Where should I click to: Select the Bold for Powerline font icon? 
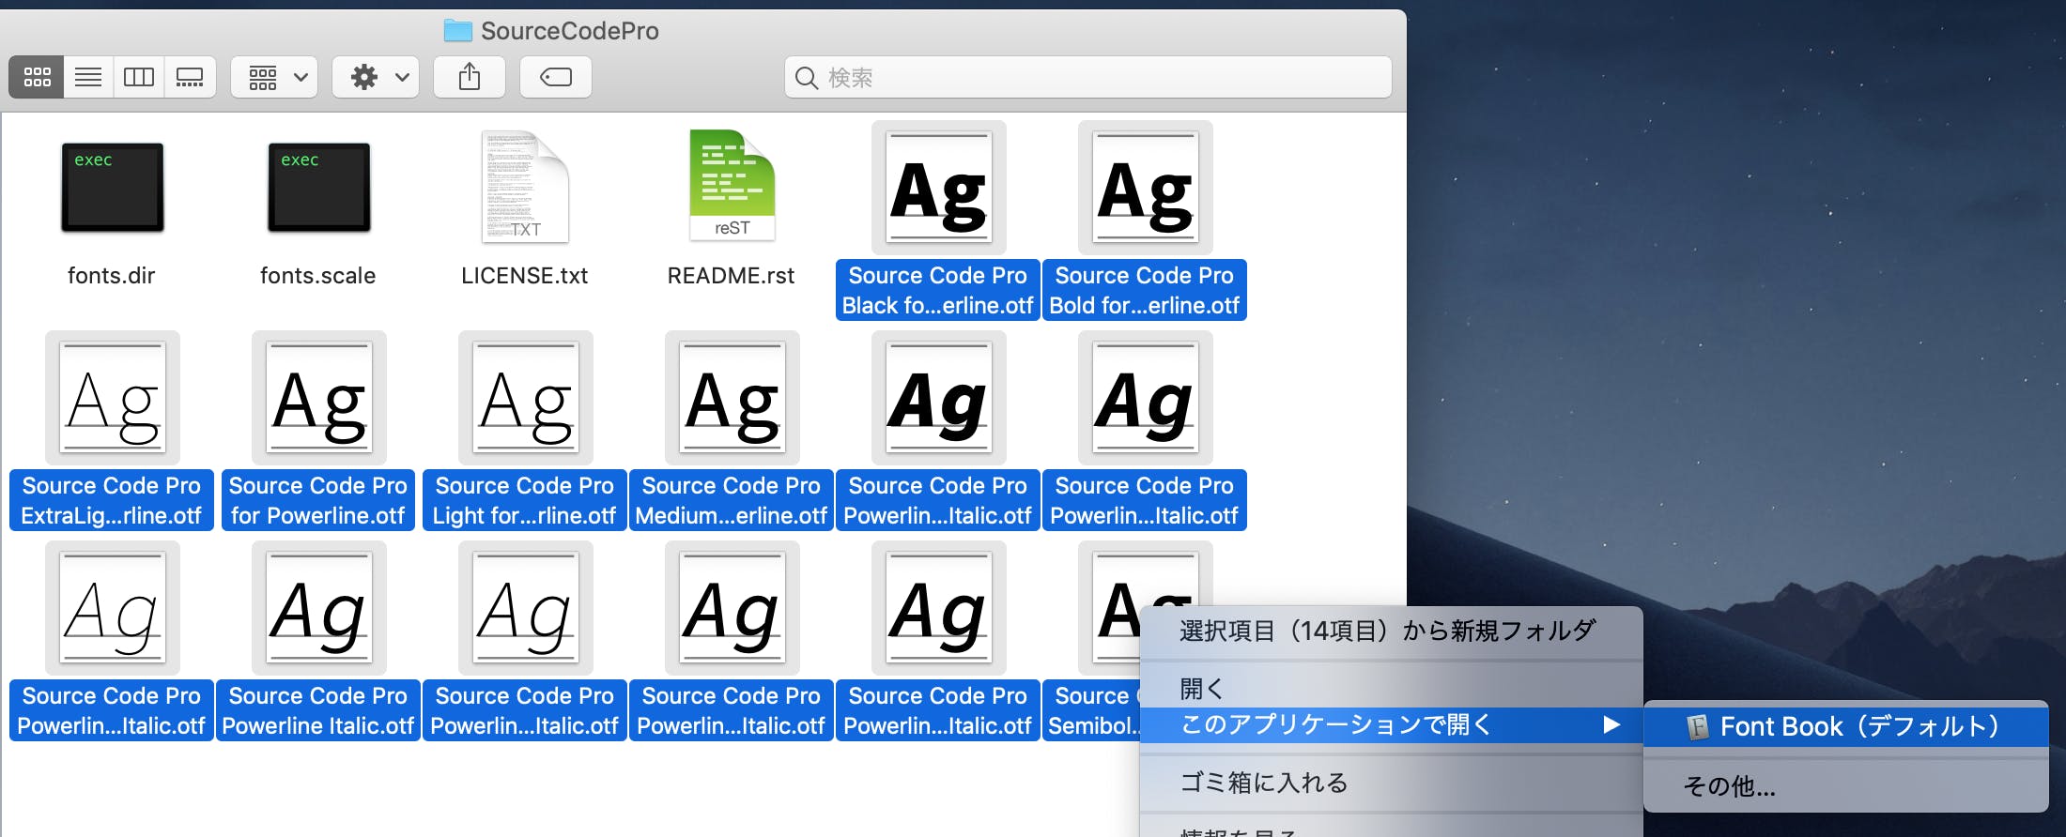pyautogui.click(x=1146, y=188)
